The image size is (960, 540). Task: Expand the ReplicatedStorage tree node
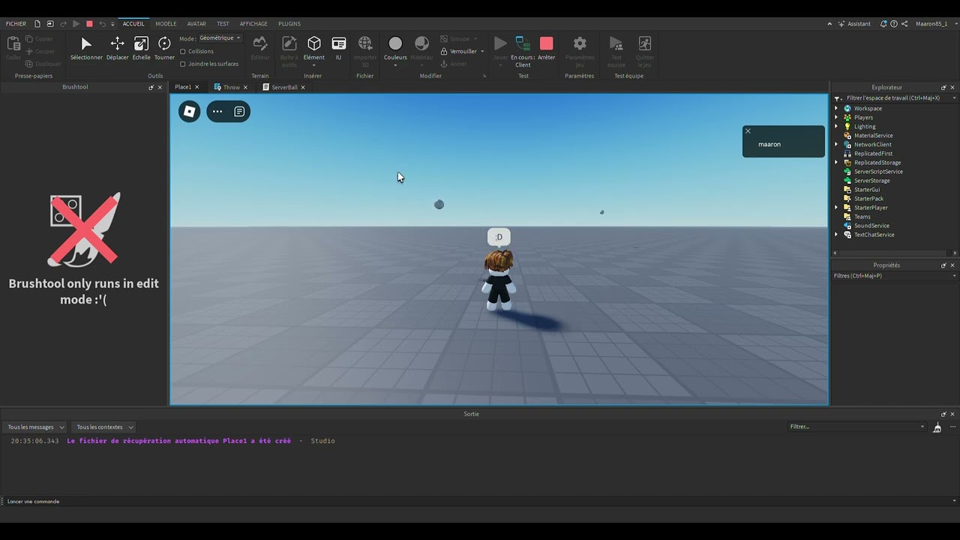(x=836, y=163)
